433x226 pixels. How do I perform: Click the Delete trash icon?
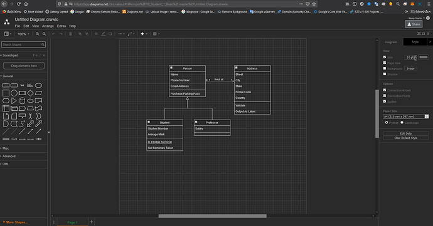(x=70, y=34)
